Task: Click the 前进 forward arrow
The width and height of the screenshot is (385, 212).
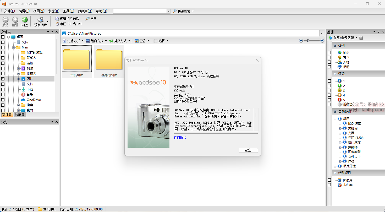Action: (15, 21)
